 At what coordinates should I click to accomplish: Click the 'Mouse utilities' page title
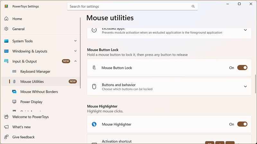click(x=110, y=18)
